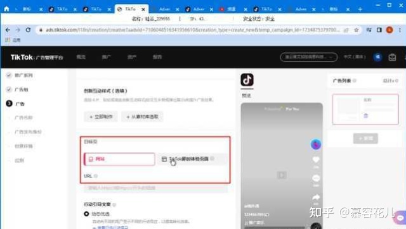Click the share icon in the address bar
406x229 pixels.
pyautogui.click(x=346, y=30)
